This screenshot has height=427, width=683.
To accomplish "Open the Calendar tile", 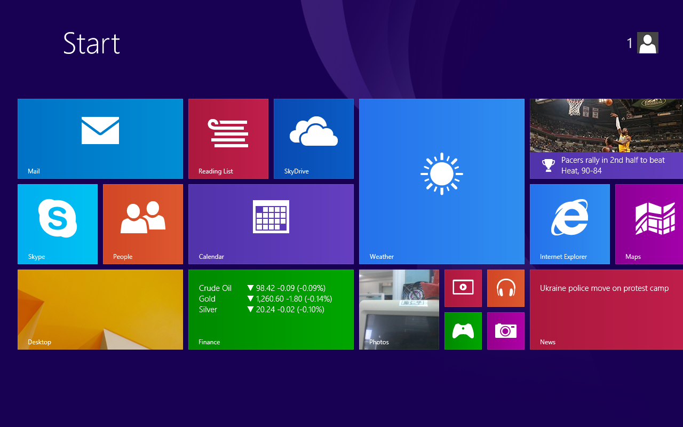I will pyautogui.click(x=271, y=224).
